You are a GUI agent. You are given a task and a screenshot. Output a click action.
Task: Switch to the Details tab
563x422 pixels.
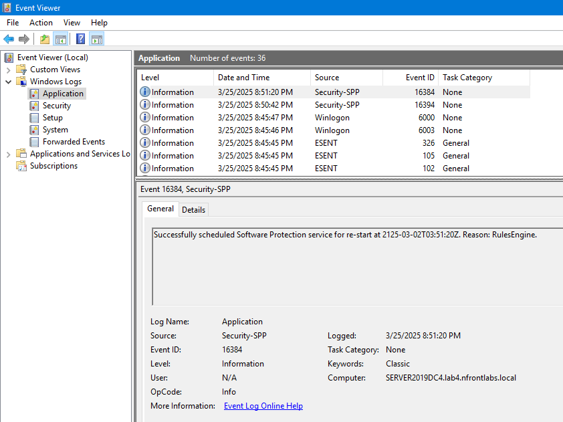[193, 209]
